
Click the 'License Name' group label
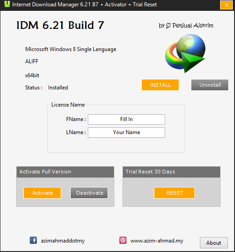tap(68, 105)
